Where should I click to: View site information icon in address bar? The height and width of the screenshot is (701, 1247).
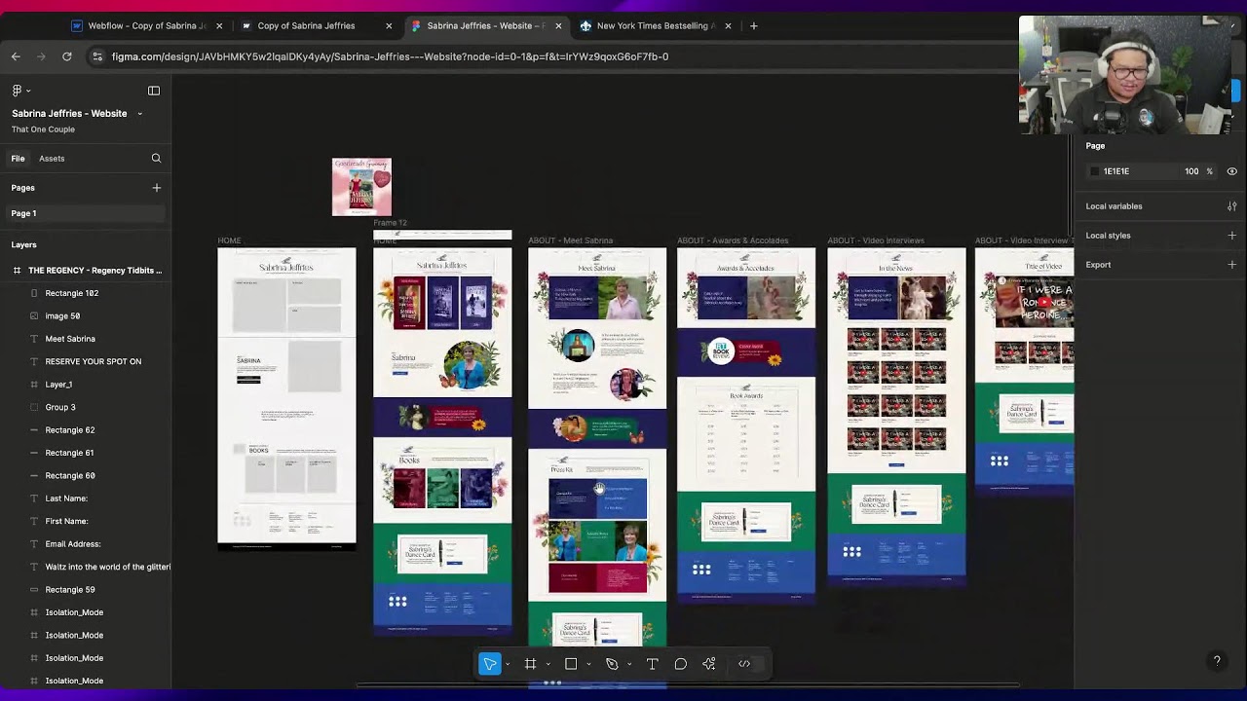tap(96, 56)
